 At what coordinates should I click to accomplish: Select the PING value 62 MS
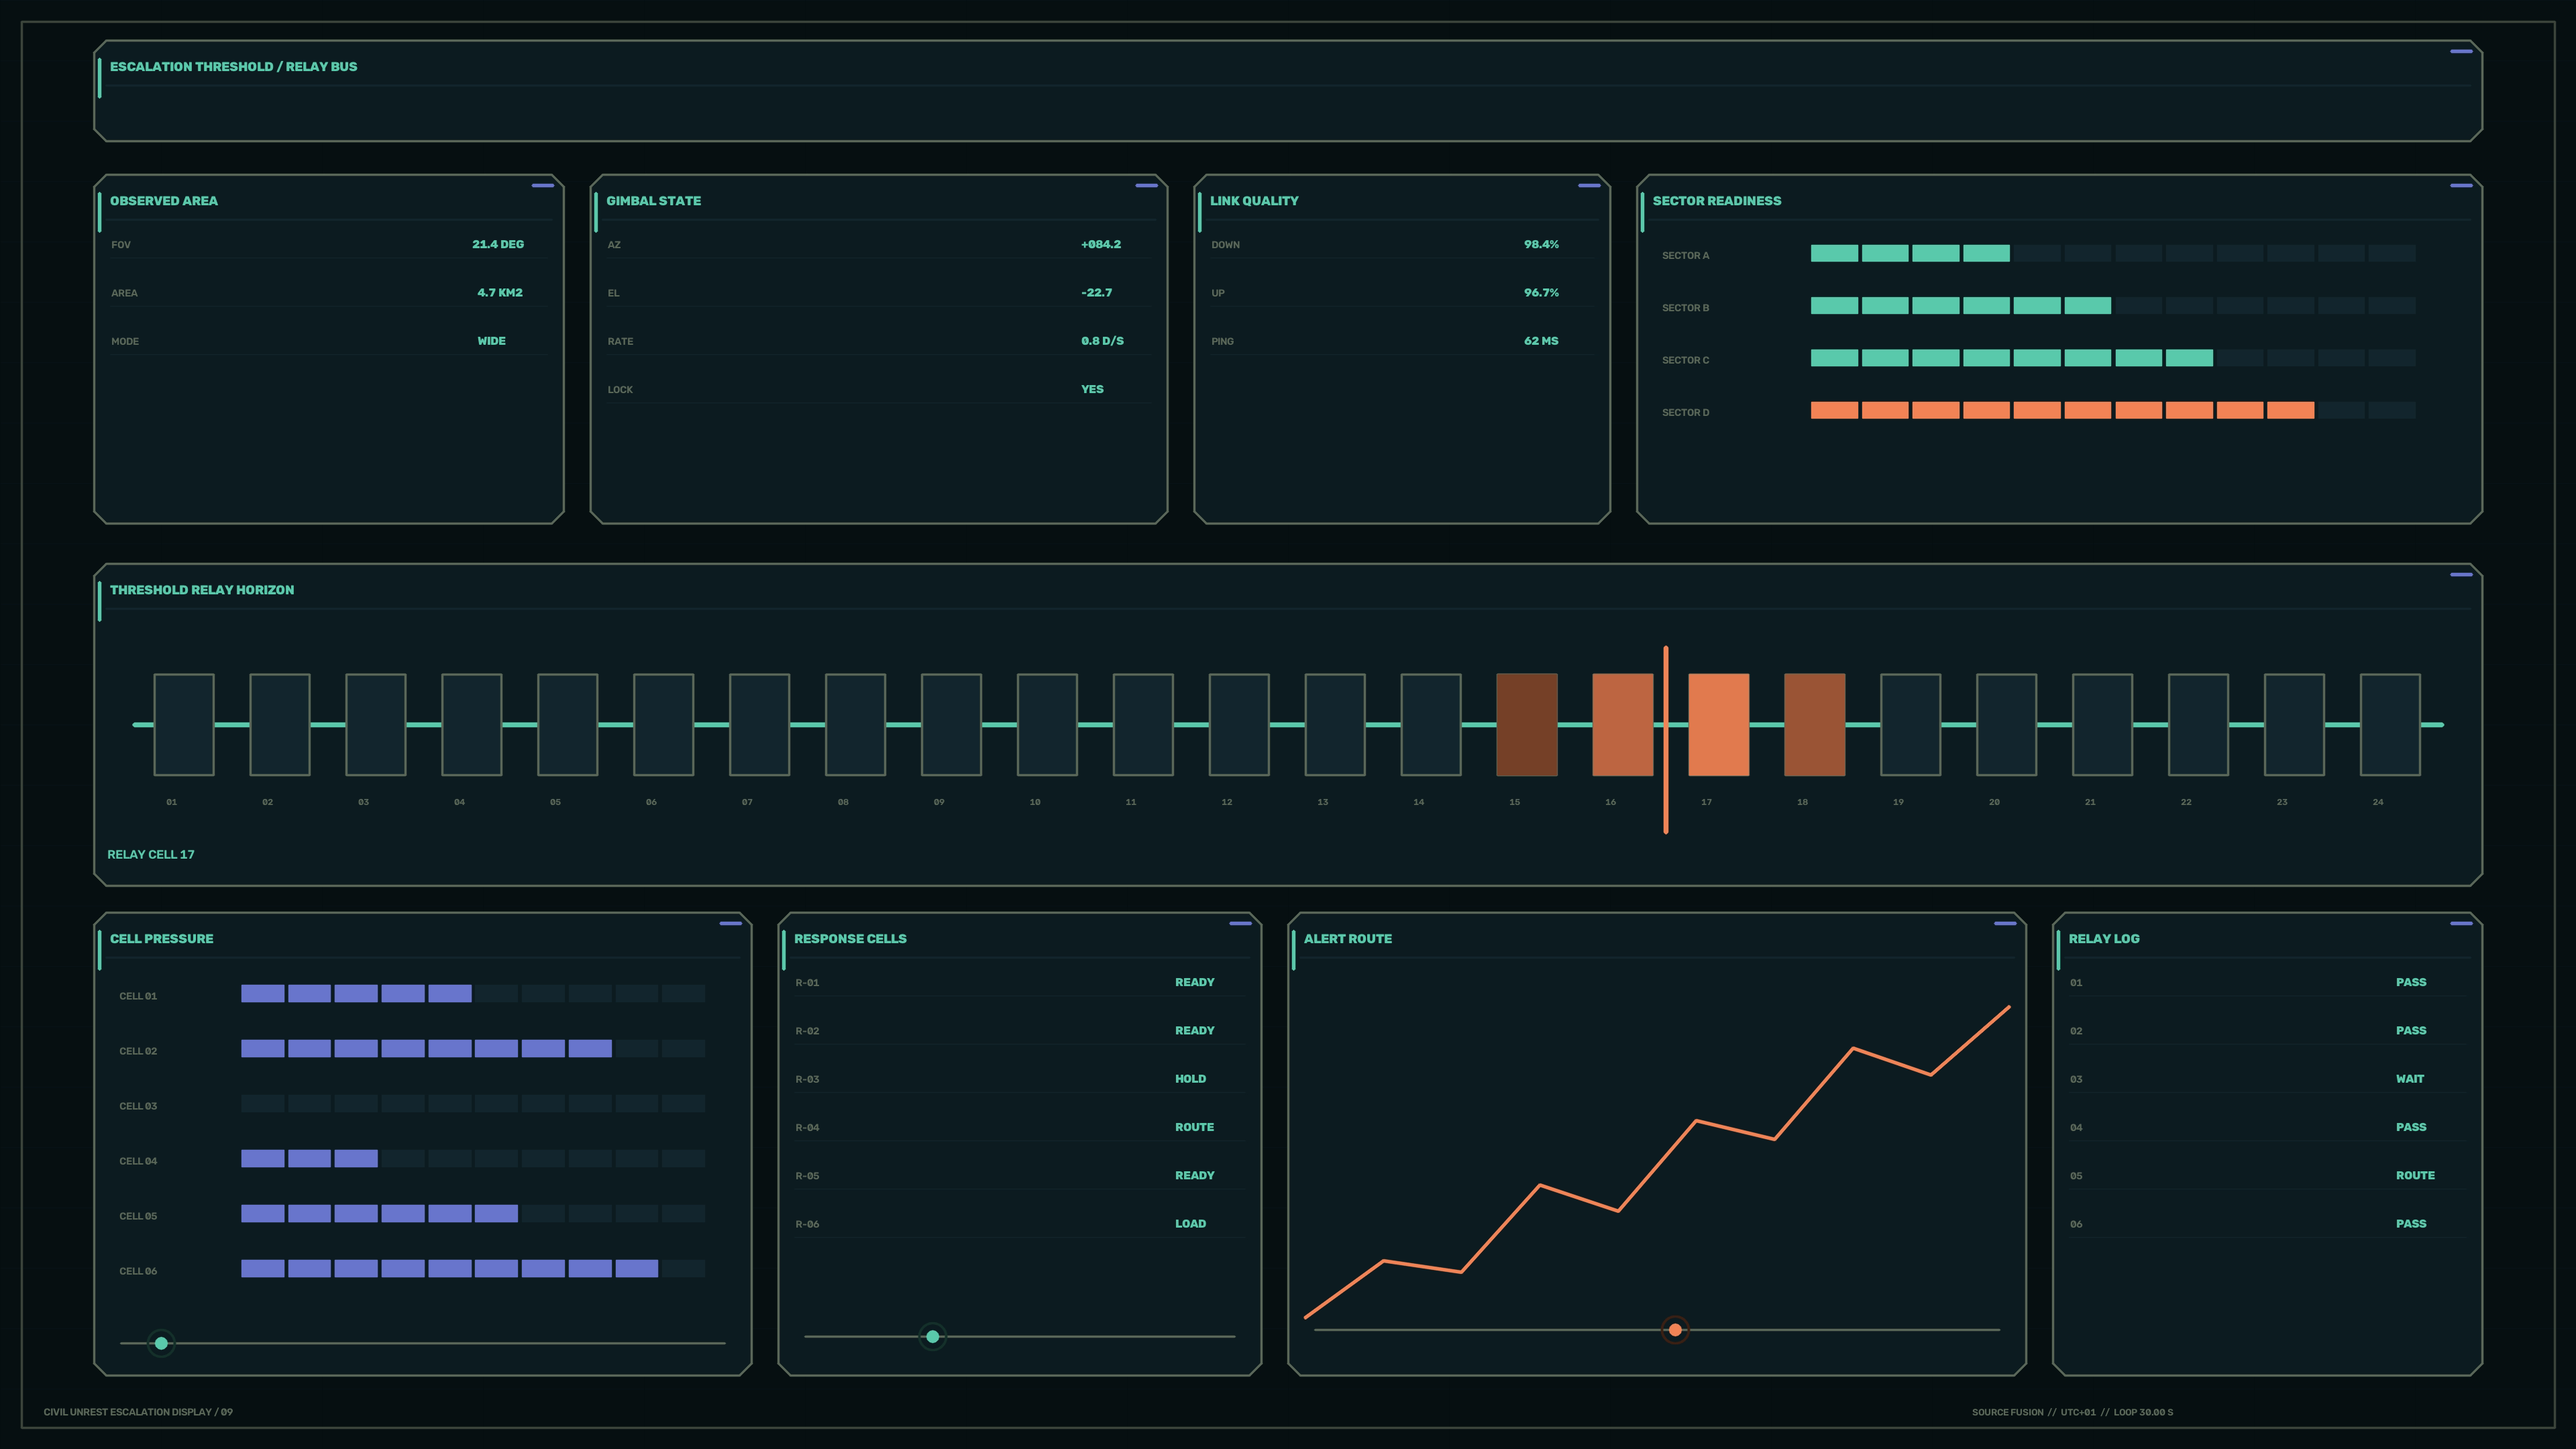tap(1542, 341)
